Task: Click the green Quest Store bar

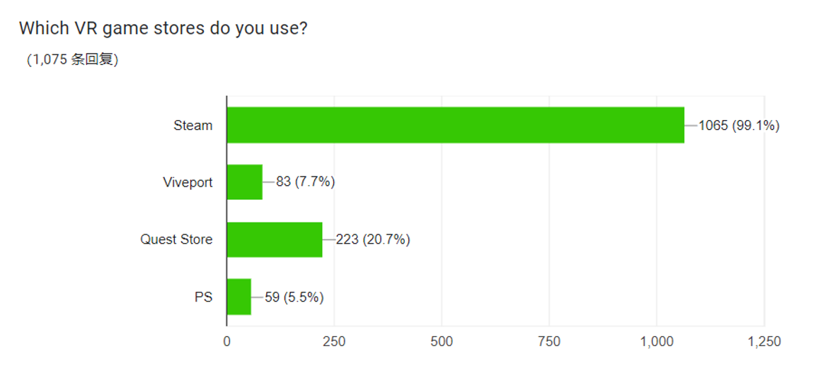Action: pyautogui.click(x=275, y=239)
